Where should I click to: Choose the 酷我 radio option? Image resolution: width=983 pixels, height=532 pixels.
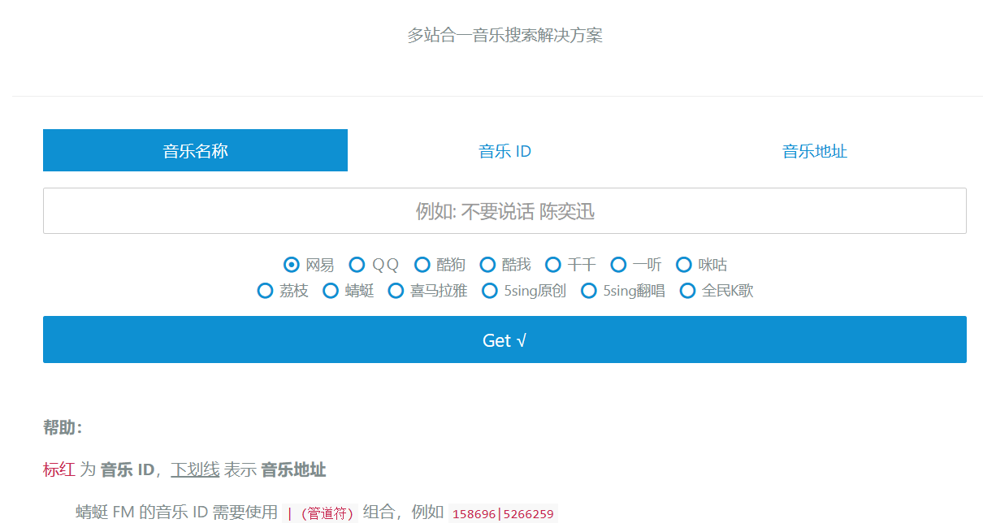pos(487,265)
